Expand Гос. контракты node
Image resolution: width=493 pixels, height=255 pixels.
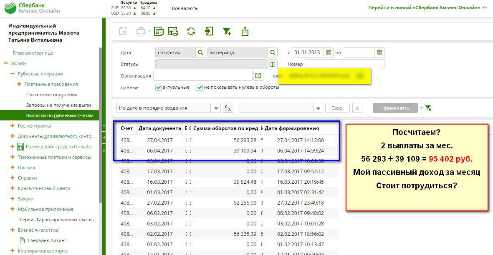[12, 126]
